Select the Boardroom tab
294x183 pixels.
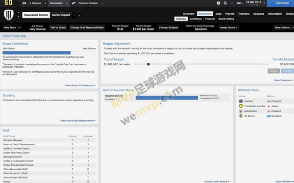pyautogui.click(x=205, y=14)
